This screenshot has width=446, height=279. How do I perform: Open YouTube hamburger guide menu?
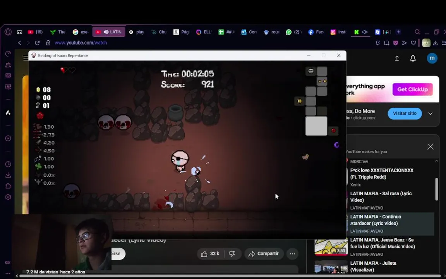click(x=26, y=58)
